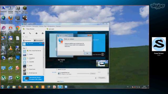Expand the Все contacts filter dropdown
This screenshot has width=168, height=94.
click(25, 48)
